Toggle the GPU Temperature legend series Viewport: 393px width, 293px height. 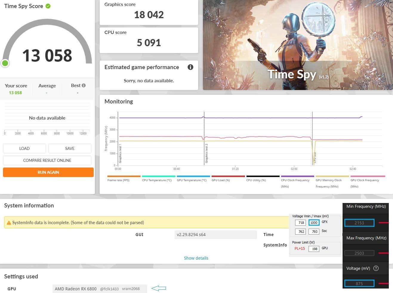193,179
